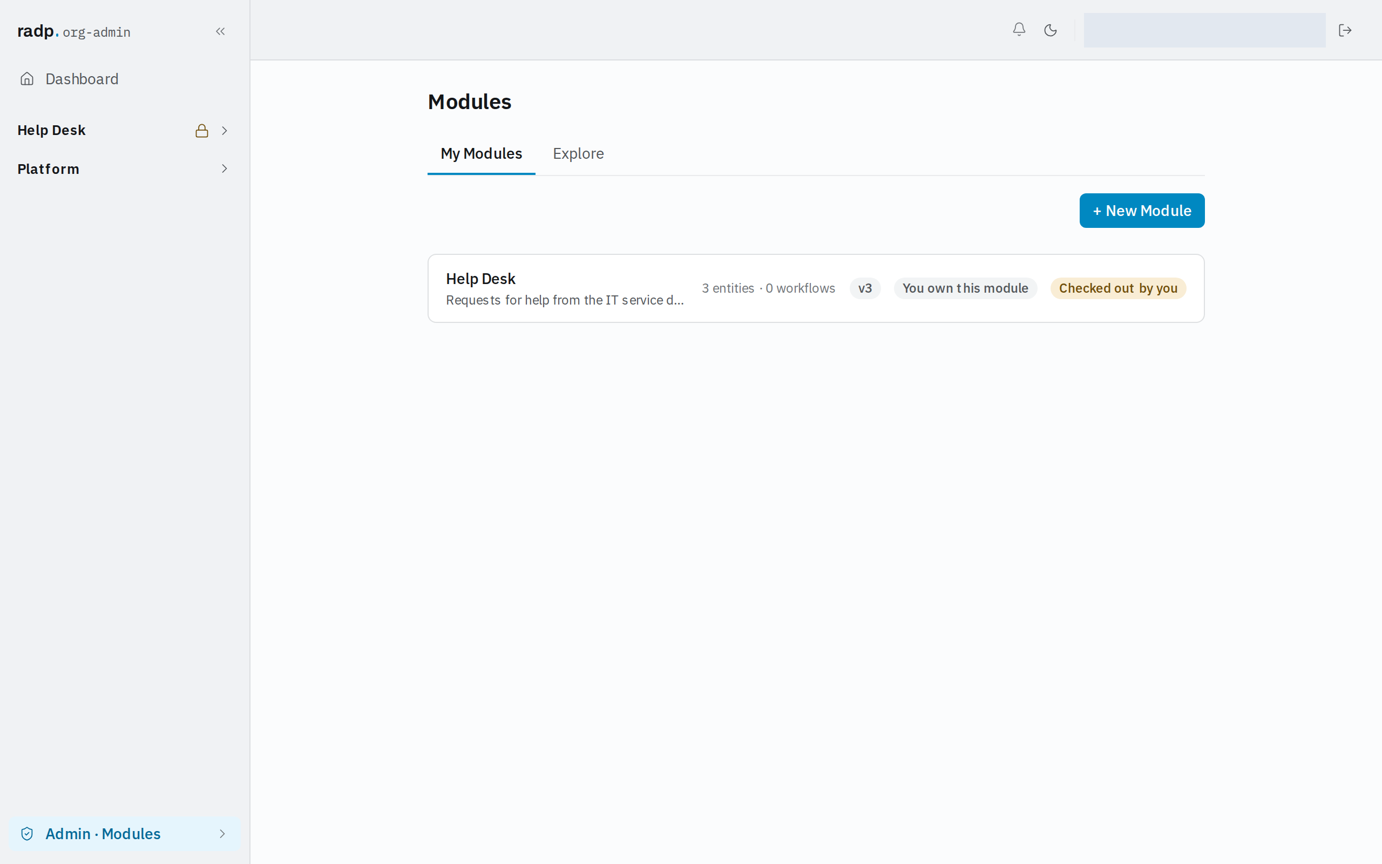1382x864 pixels.
Task: Open the Help Desk module card title
Action: 480,279
